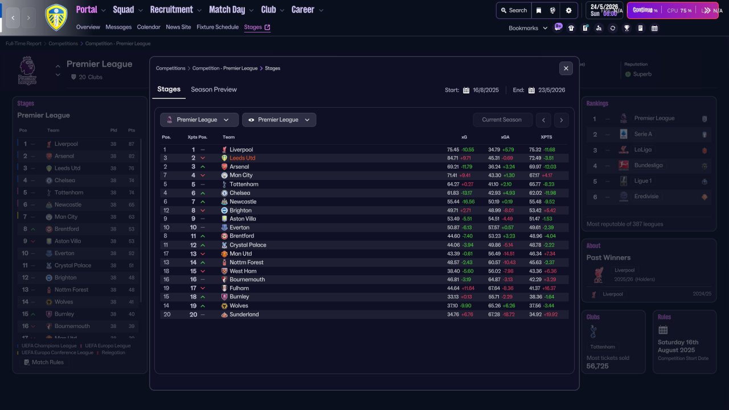Click Nottm Forest in the xPts table
This screenshot has width=729, height=410.
[247, 263]
